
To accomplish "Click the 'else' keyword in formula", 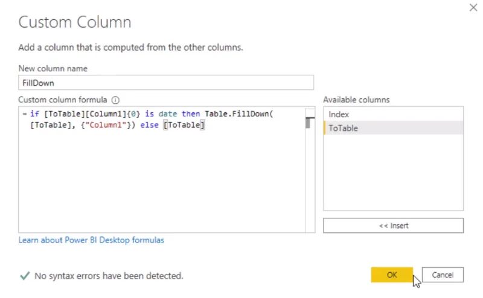I will [149, 125].
